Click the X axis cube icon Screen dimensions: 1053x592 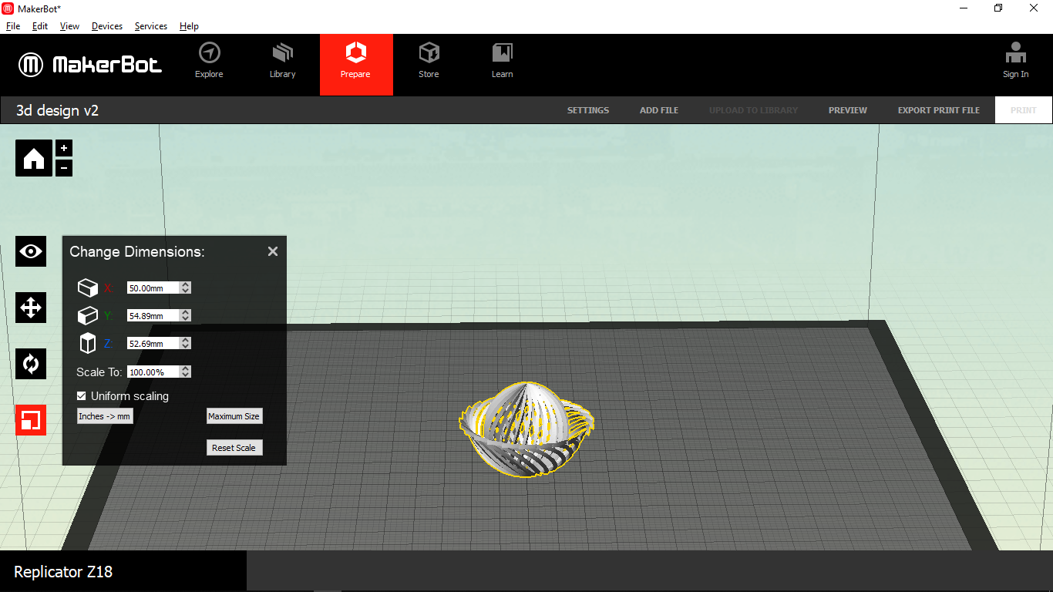tap(88, 288)
